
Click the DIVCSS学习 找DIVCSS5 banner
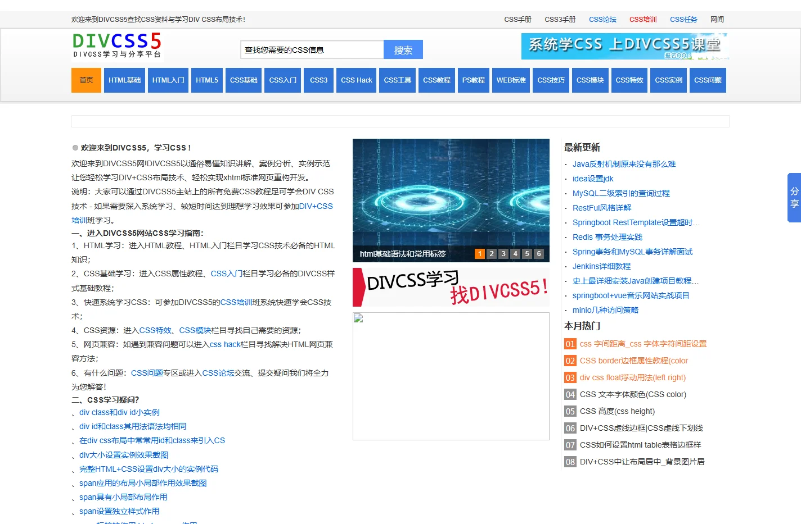coord(451,287)
